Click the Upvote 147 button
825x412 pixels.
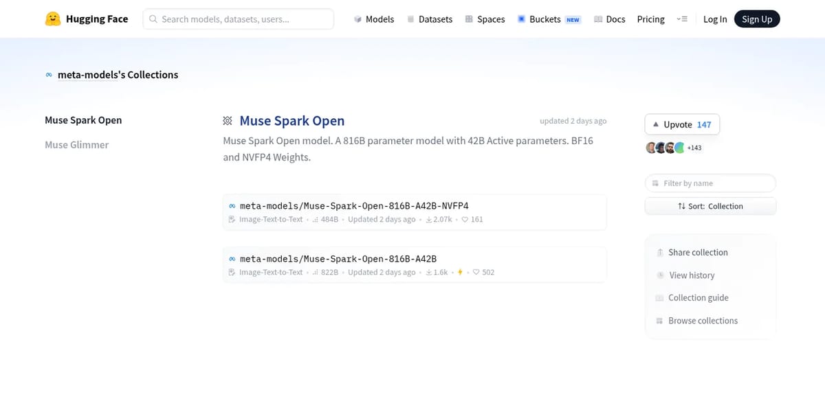[682, 124]
